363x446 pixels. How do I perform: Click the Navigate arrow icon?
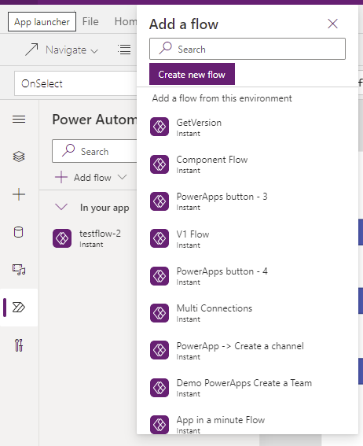[31, 50]
